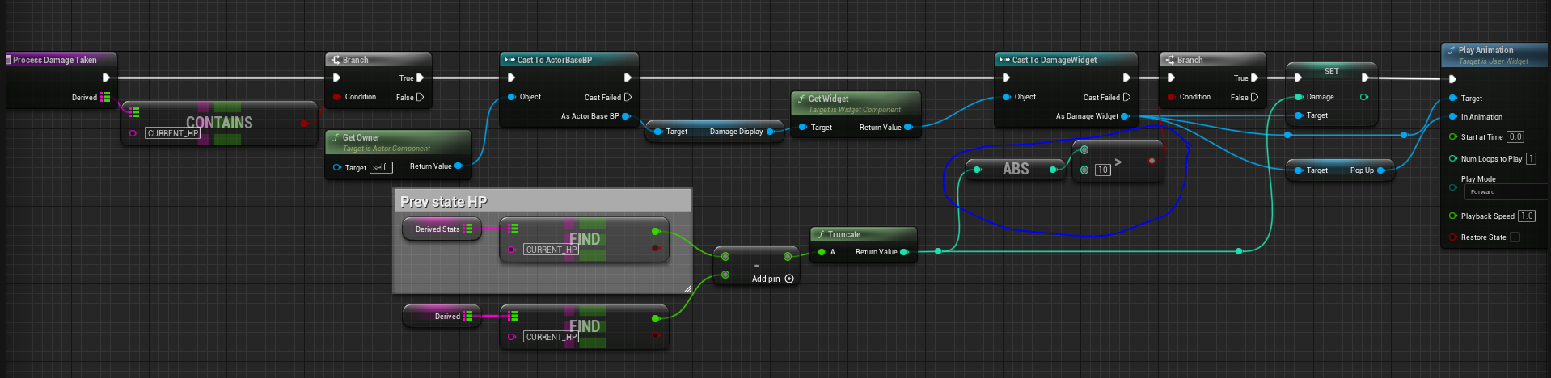The height and width of the screenshot is (378, 1551).
Task: Click False pin of Branch after Cast To DamageWidget
Action: pos(1255,97)
